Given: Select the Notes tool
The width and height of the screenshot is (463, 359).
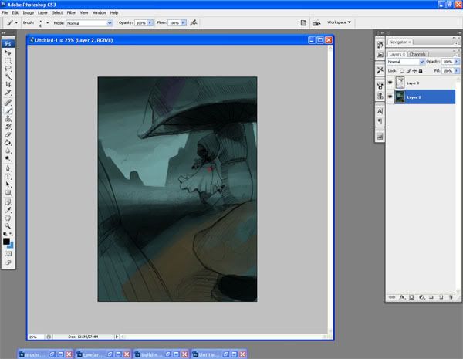Looking at the screenshot, I should coord(8,202).
